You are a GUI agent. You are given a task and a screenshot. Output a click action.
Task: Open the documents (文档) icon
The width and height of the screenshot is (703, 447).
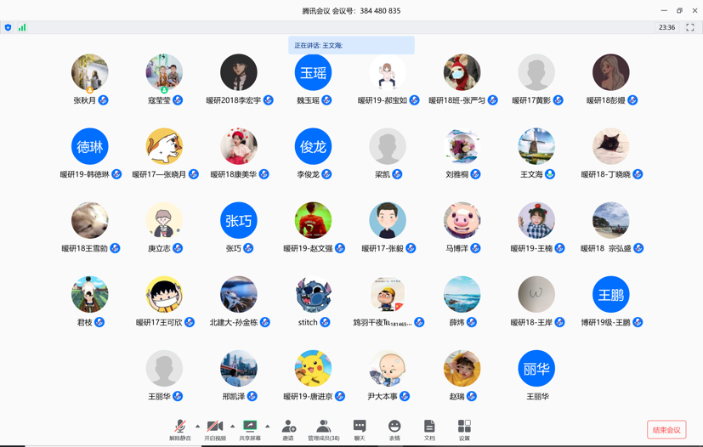(429, 428)
